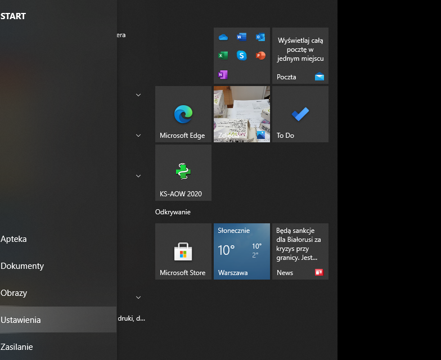441x360 pixels.
Task: Collapse the START sidebar header
Action: pos(13,16)
